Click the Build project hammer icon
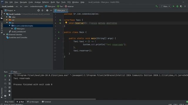This screenshot has height=105, width=188. tap(157, 6)
